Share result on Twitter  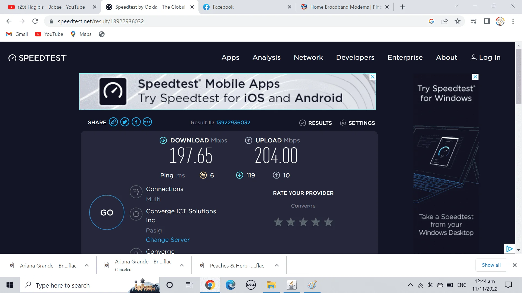tap(125, 122)
